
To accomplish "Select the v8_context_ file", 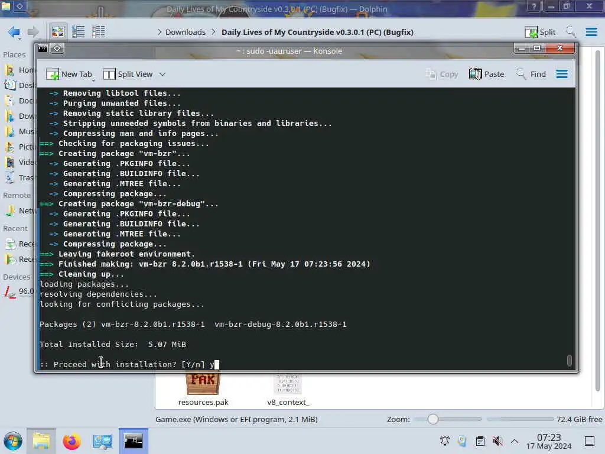I will pos(288,390).
